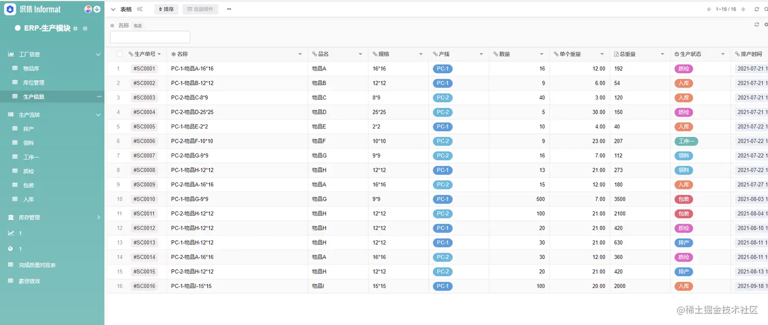The image size is (768, 325).
Task: Click the 薪资绩效 table icon
Action: click(11, 281)
